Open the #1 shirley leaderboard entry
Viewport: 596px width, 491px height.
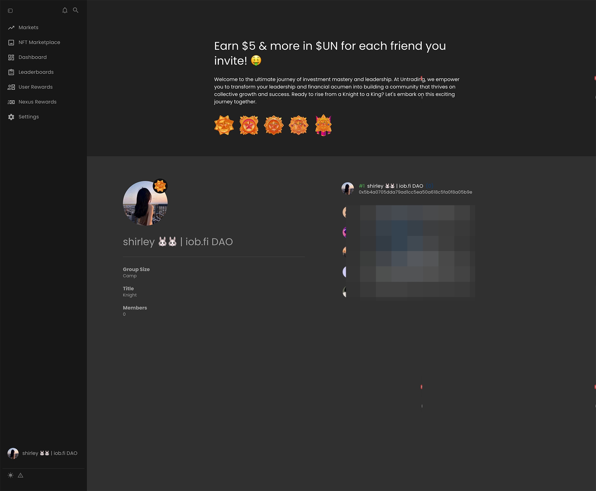coord(395,186)
